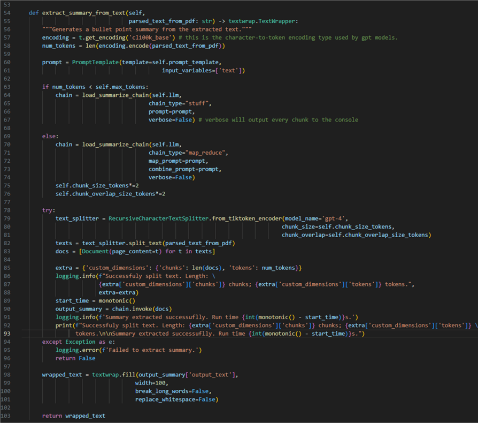Click 'except Exception as e:' line

(x=79, y=342)
